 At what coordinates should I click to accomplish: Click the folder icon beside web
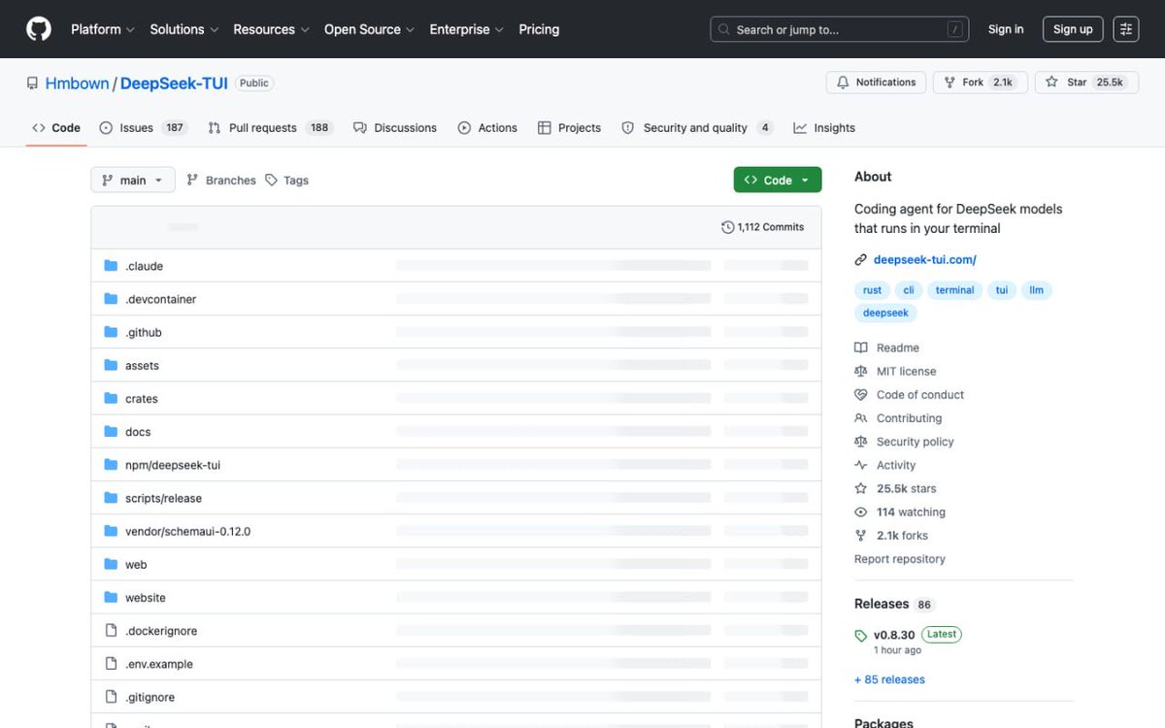click(111, 564)
